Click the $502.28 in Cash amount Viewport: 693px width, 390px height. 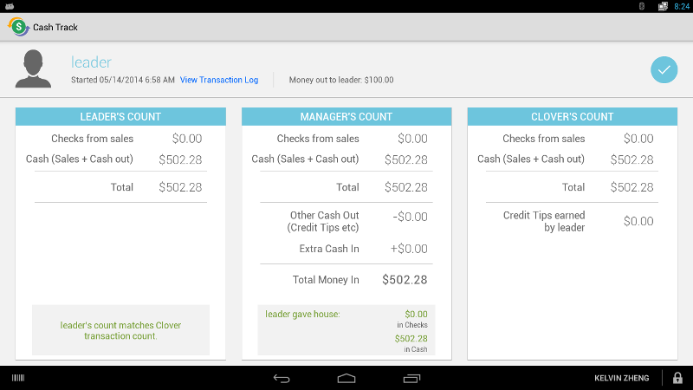click(x=411, y=339)
